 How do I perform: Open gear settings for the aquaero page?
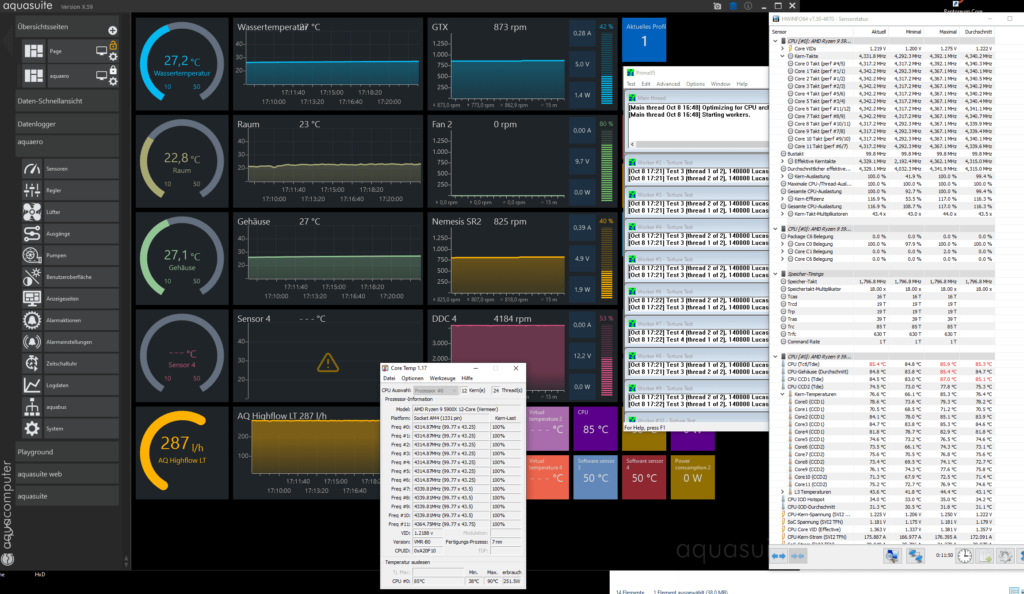(113, 81)
